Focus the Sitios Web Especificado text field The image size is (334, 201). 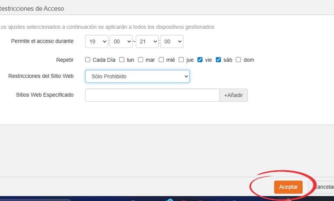[152, 95]
